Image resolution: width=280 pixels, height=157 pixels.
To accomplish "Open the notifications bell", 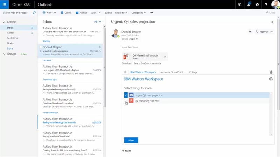I will point(248,5).
